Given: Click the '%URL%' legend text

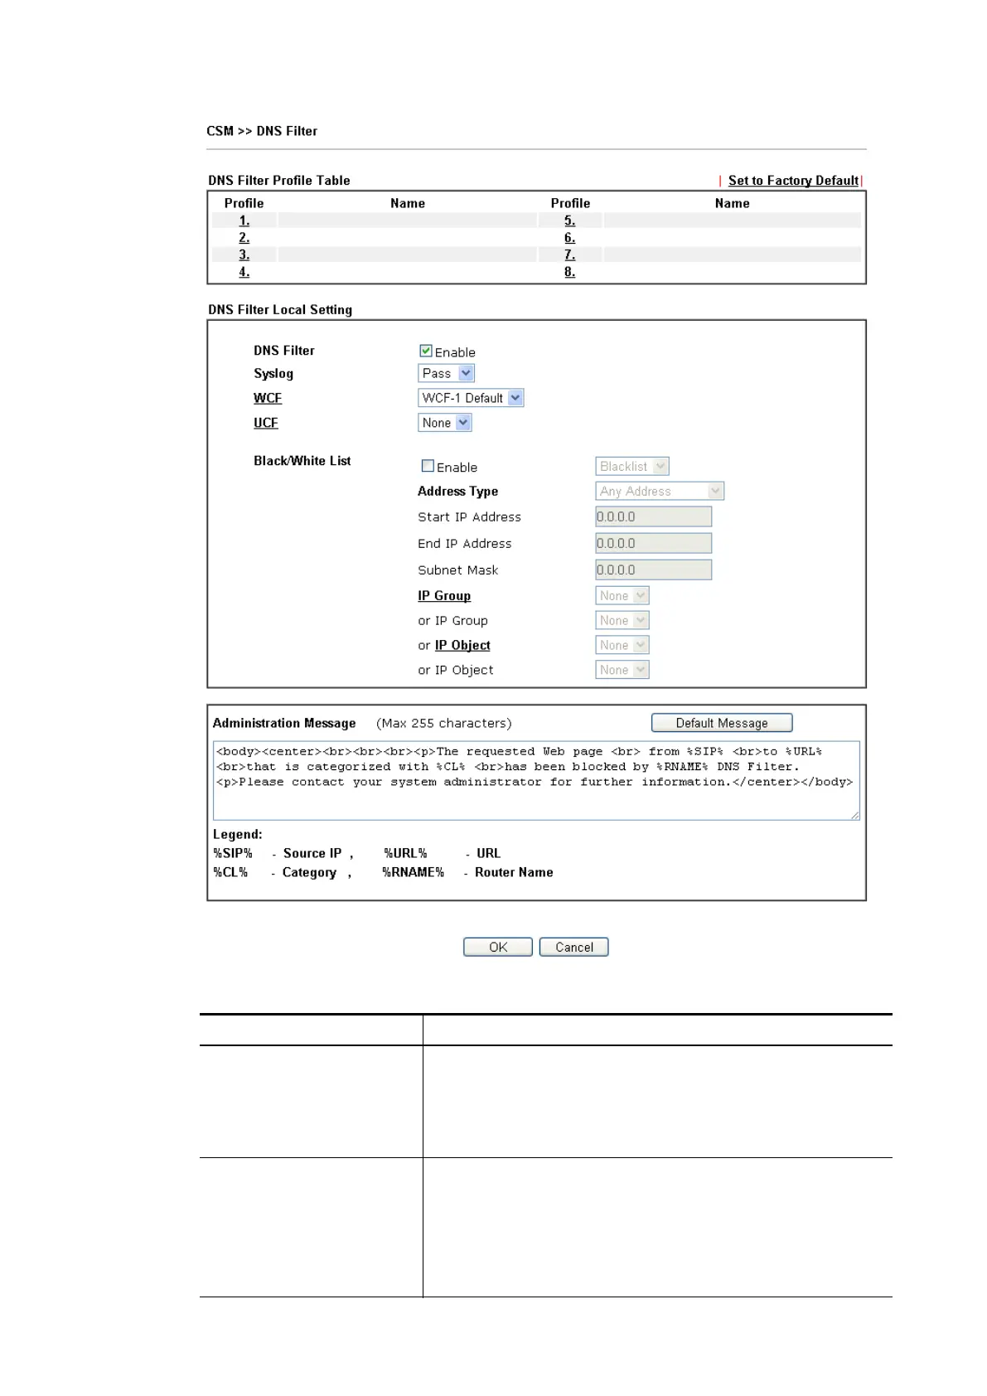Looking at the screenshot, I should pyautogui.click(x=405, y=853).
